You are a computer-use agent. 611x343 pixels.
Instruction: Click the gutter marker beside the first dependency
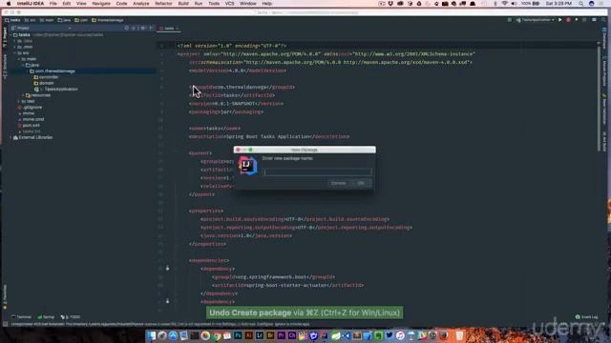(x=168, y=269)
